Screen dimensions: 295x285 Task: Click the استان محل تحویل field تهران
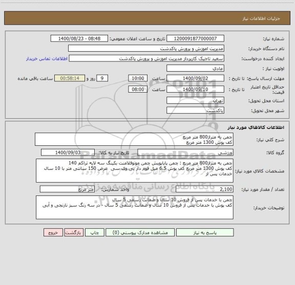195,100
